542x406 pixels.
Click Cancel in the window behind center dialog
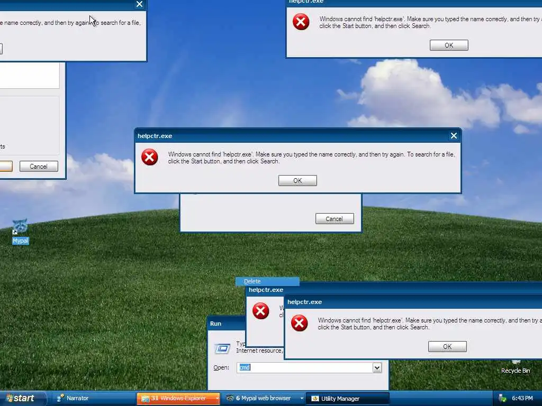(335, 218)
